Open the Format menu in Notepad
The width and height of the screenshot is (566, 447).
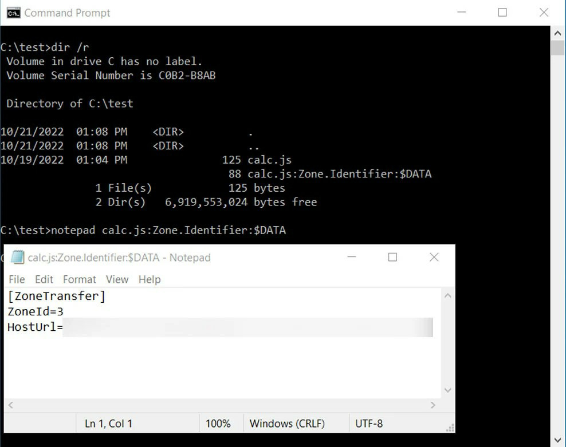(80, 279)
